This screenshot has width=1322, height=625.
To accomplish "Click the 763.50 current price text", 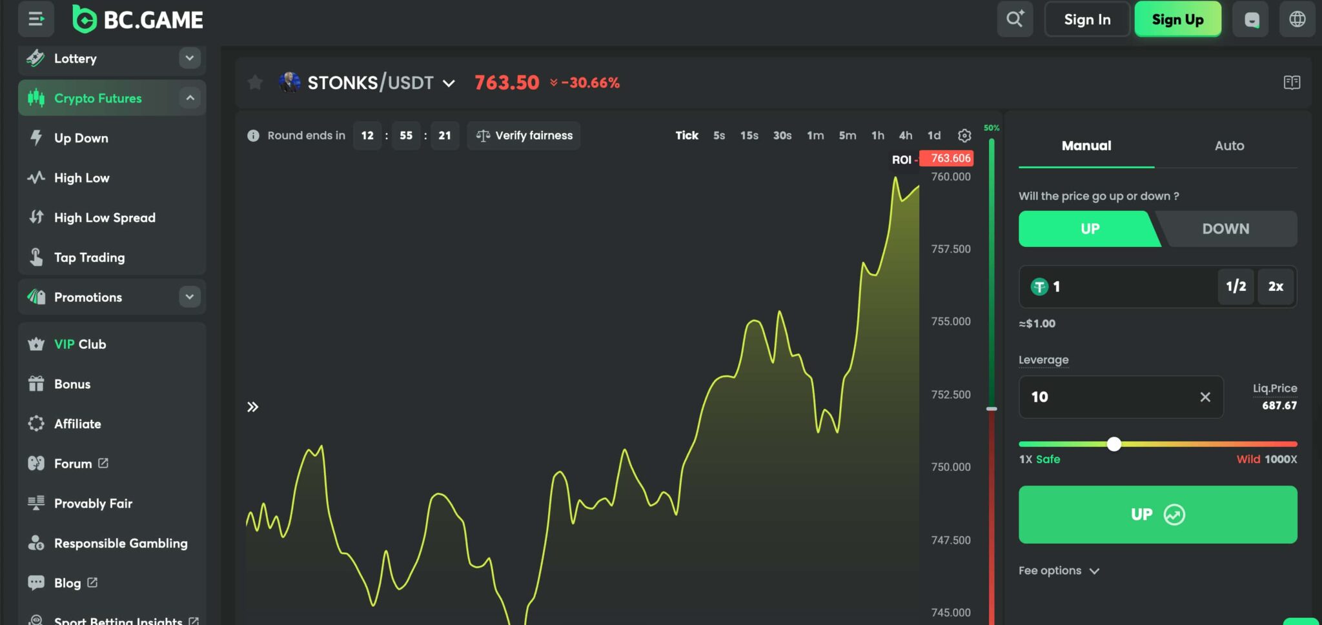I will 507,83.
